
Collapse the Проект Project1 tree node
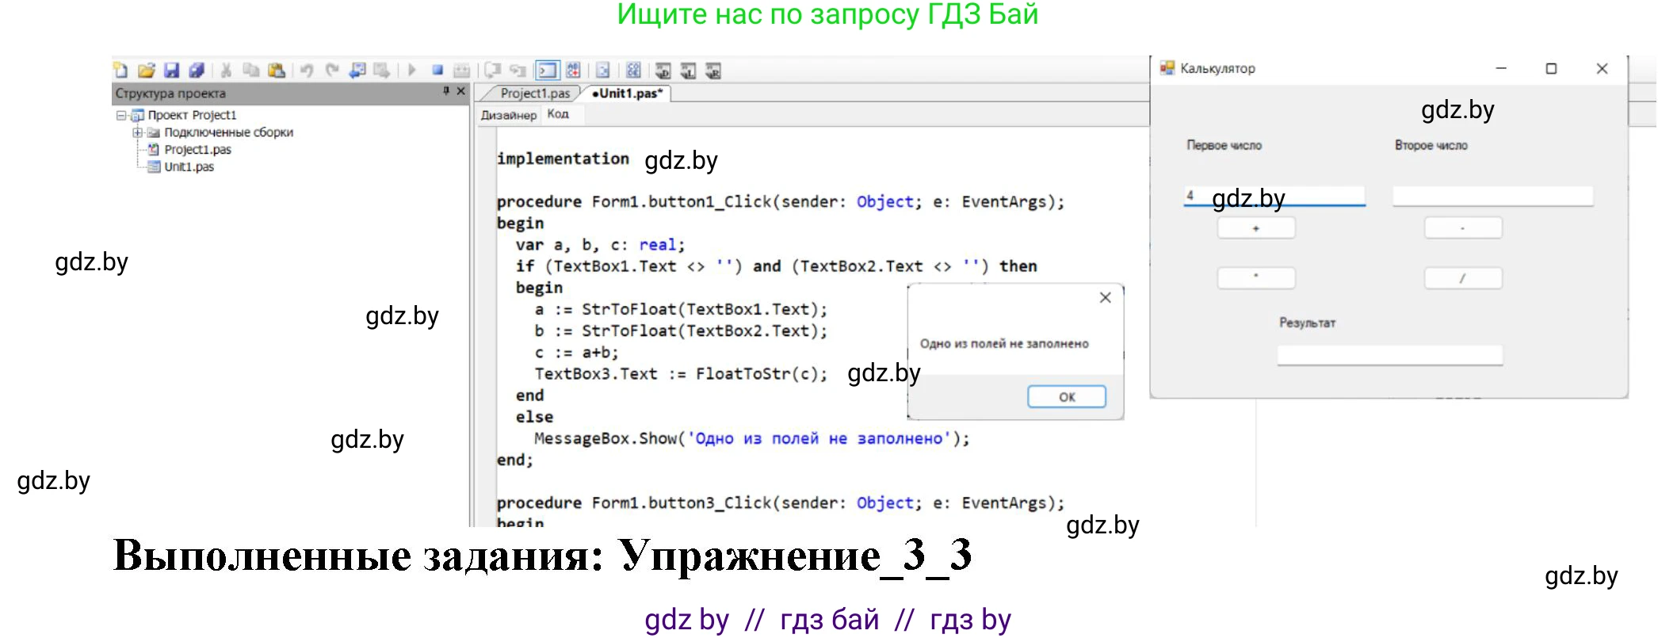point(121,116)
